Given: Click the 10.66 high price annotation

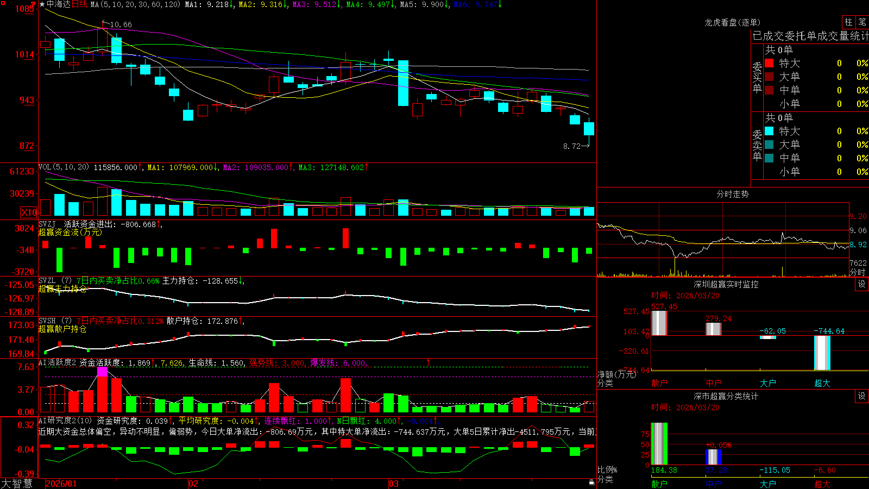Looking at the screenshot, I should click(x=121, y=24).
